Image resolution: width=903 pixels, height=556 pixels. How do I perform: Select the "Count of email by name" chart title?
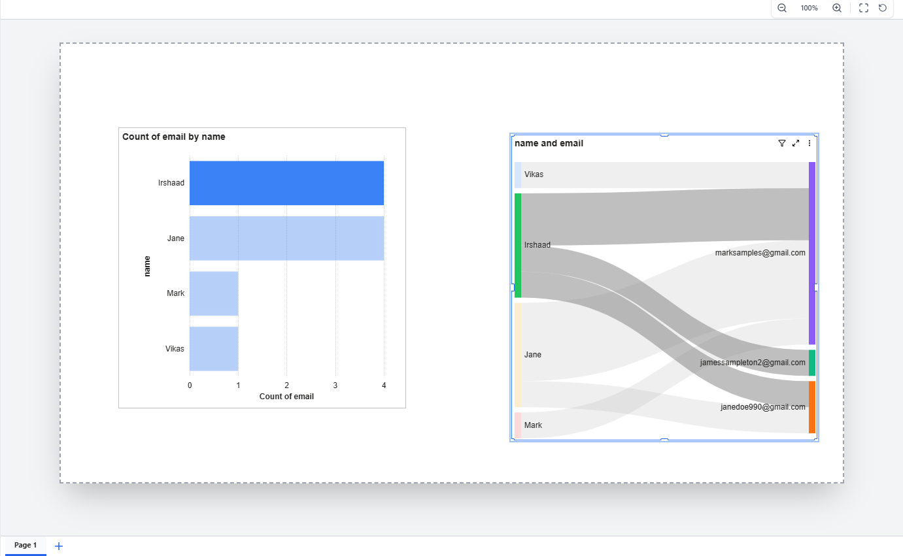(173, 137)
